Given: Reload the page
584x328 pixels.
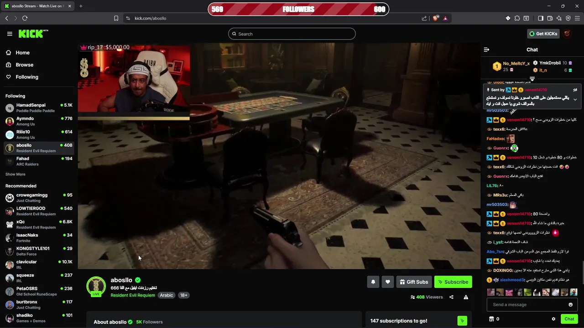Looking at the screenshot, I should pos(25,18).
